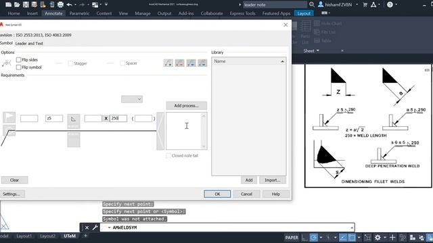Click the Help question mark icon in title bar
The width and height of the screenshot is (433, 243).
coord(390,5)
